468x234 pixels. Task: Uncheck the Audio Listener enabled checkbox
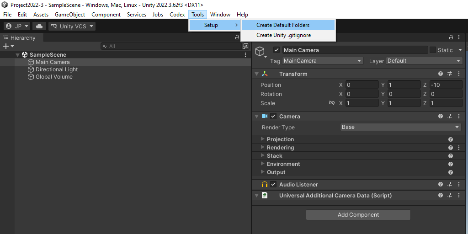pyautogui.click(x=273, y=185)
